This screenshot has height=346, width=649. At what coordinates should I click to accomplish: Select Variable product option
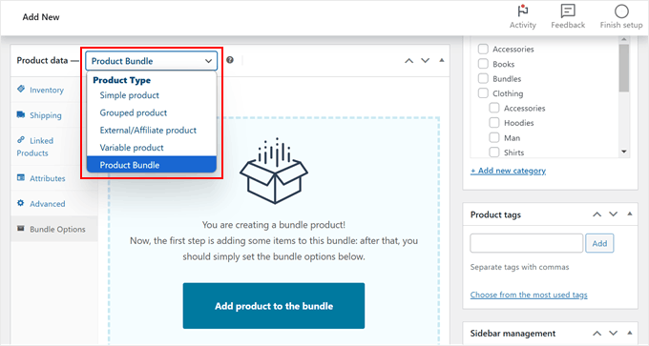(x=152, y=147)
